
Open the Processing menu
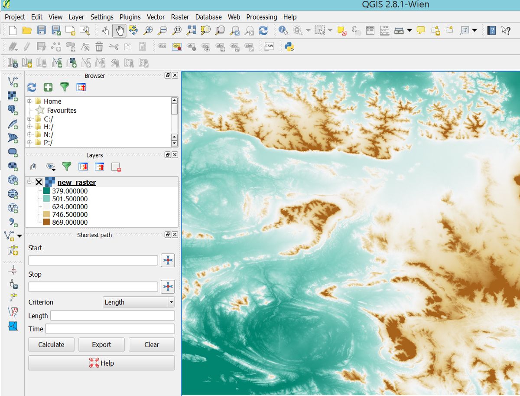point(261,17)
